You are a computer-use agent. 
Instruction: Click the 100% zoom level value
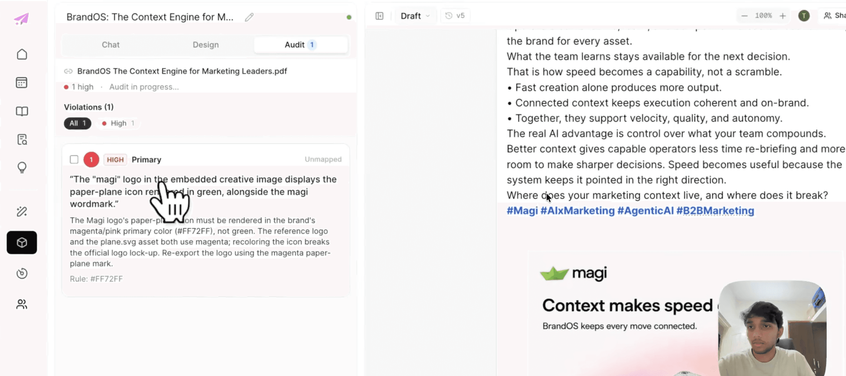[x=763, y=16]
